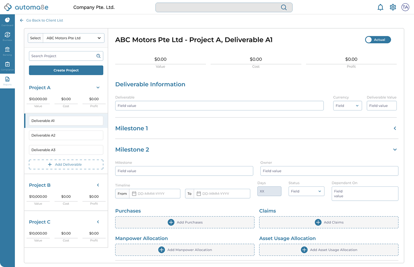The width and height of the screenshot is (414, 267).
Task: Click the calendar icon in the From date field
Action: pos(134,194)
